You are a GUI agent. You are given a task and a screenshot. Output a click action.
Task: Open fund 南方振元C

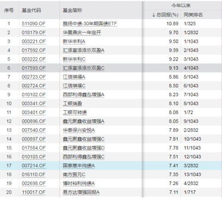coord(74,175)
